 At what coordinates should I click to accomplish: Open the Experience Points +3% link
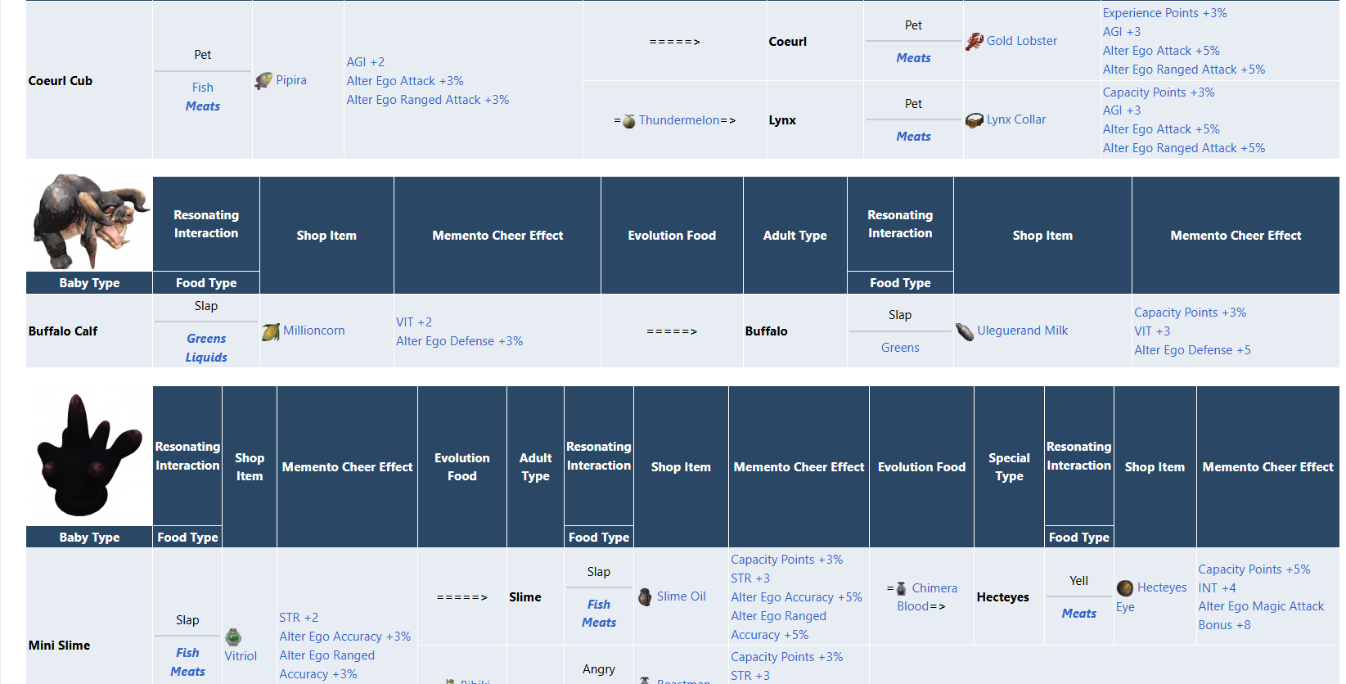(1165, 13)
